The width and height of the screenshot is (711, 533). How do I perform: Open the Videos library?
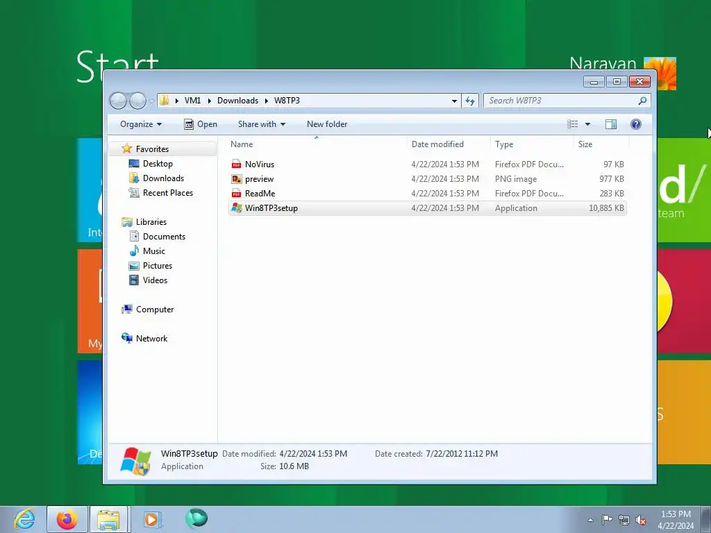click(155, 280)
